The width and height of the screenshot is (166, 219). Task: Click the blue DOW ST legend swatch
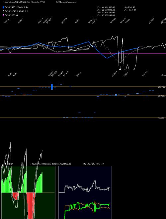[3, 7]
